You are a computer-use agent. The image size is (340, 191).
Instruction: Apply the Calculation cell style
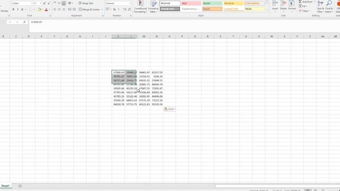(254, 3)
